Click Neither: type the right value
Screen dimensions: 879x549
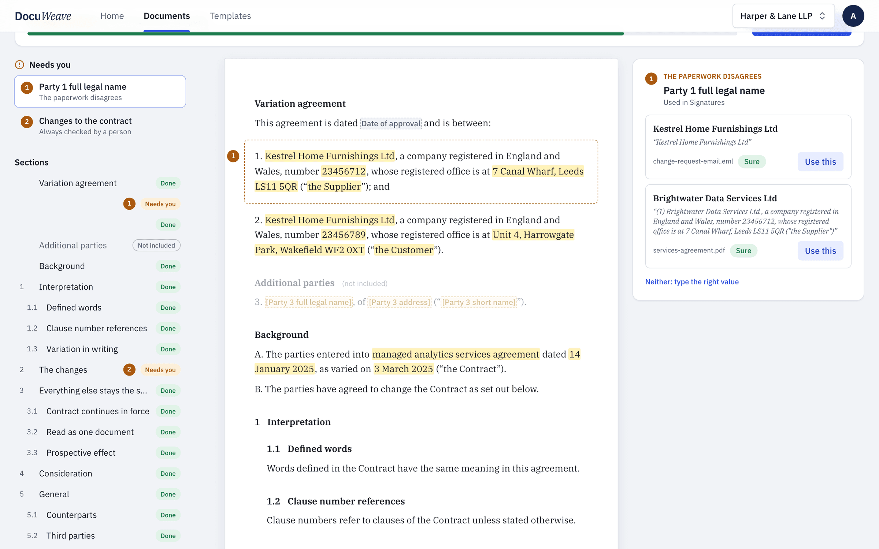[691, 281]
